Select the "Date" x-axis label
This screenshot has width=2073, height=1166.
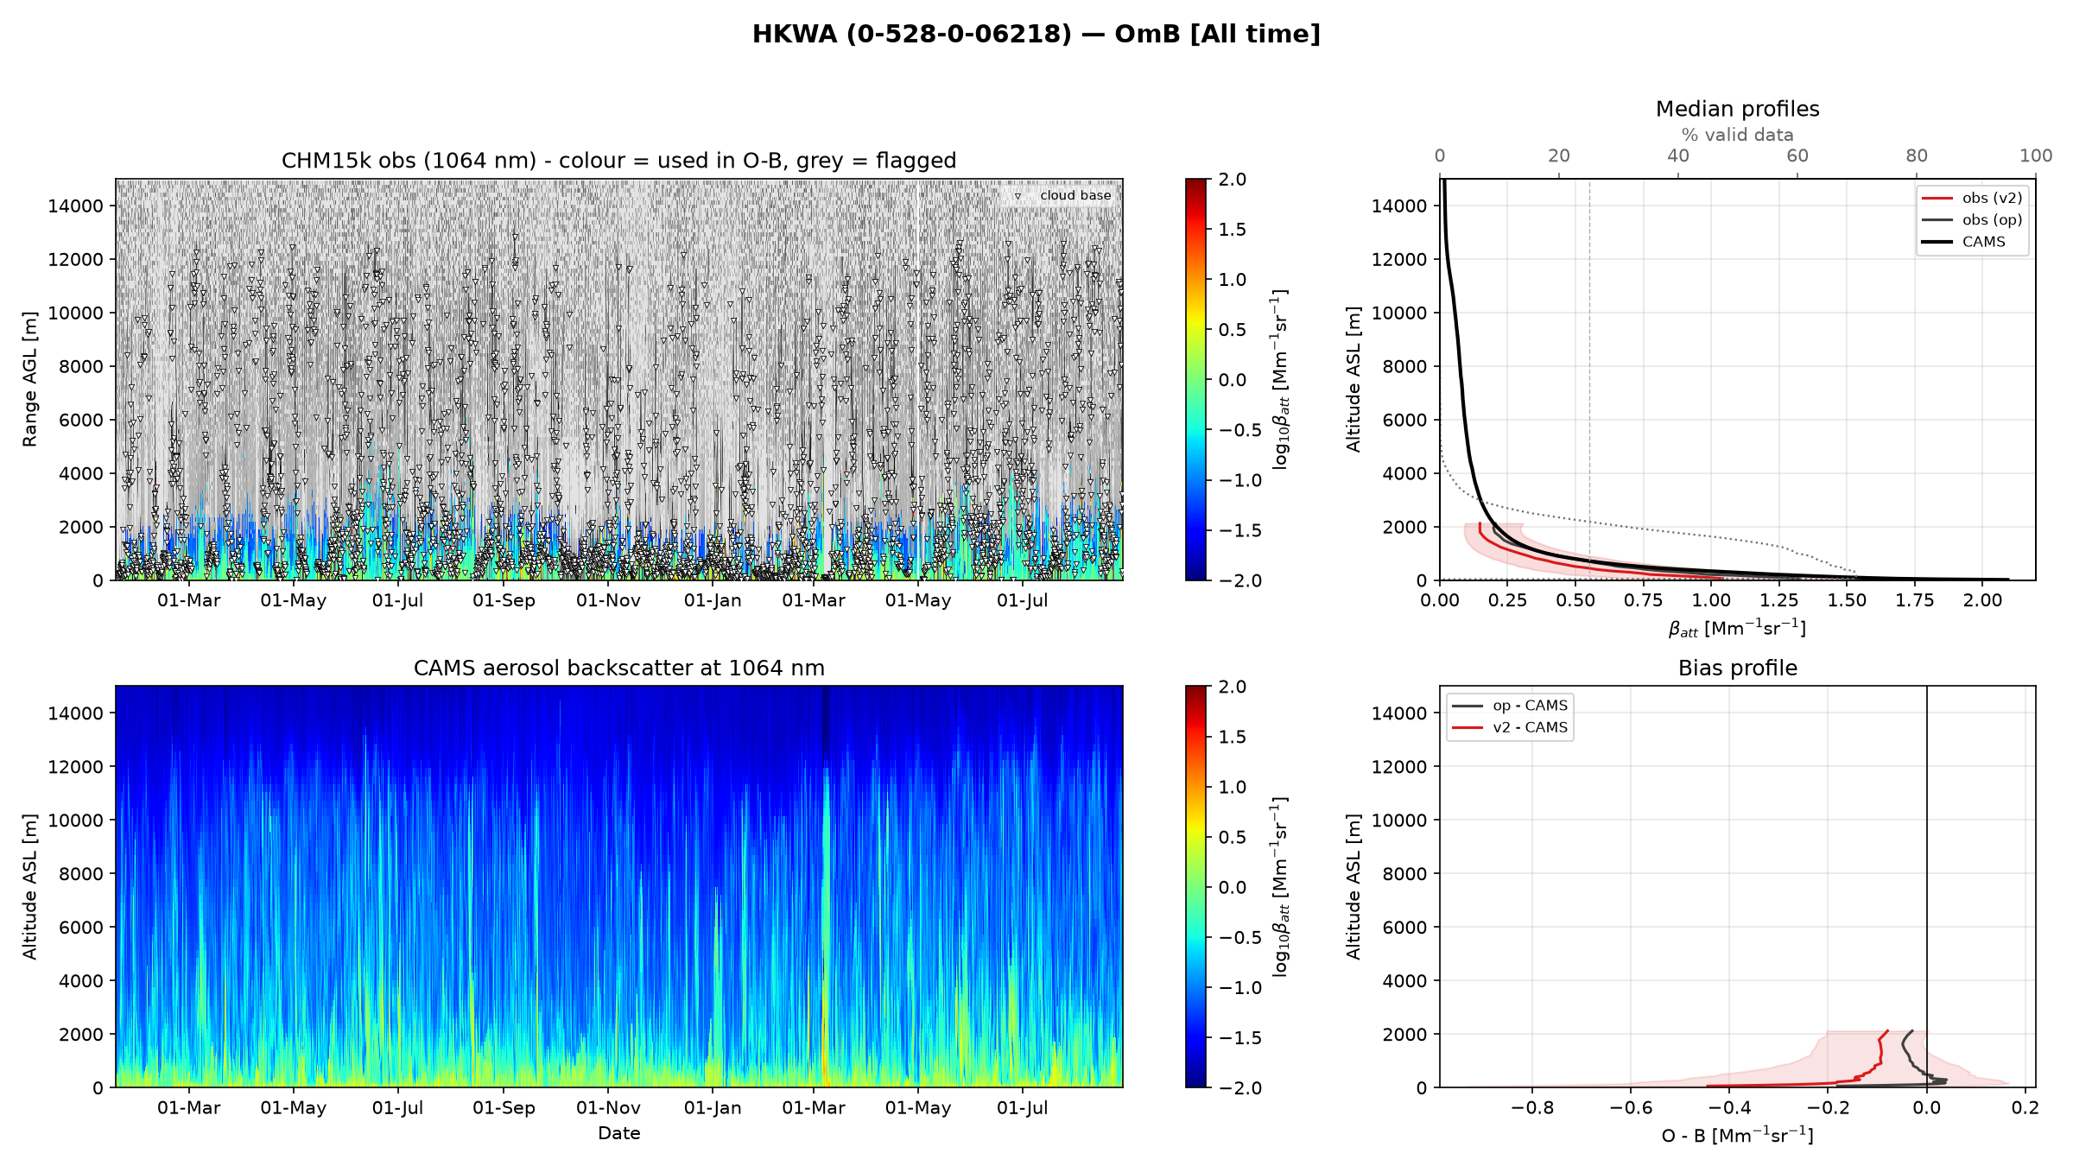click(x=618, y=1133)
